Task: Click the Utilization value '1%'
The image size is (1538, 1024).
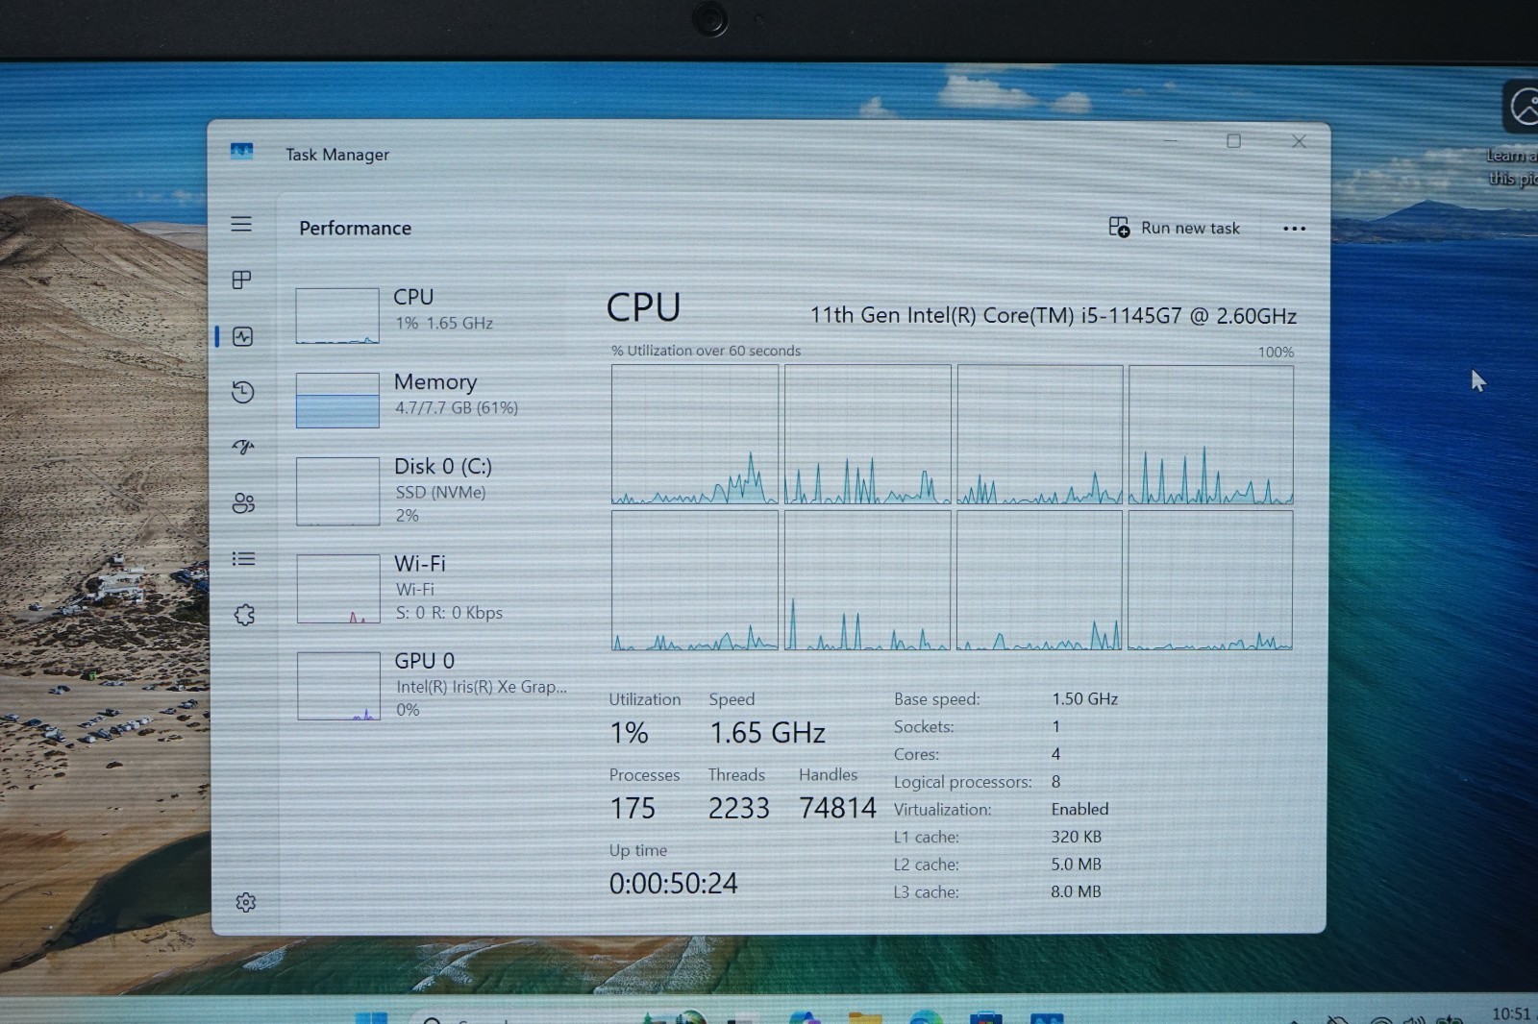Action: coord(629,733)
